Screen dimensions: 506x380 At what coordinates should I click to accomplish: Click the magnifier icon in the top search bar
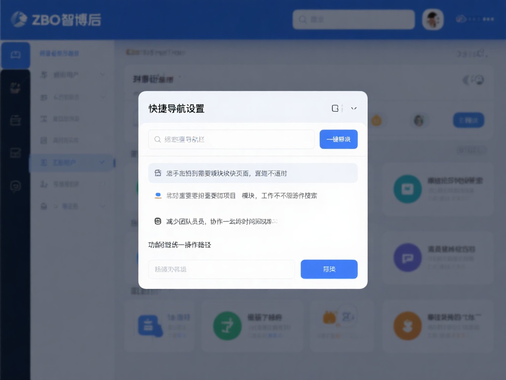click(x=303, y=19)
